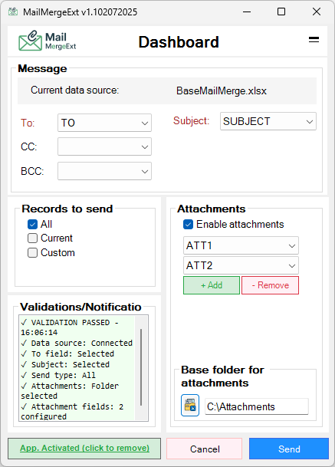
Task: Toggle Enable attachments checkbox
Action: (x=188, y=224)
